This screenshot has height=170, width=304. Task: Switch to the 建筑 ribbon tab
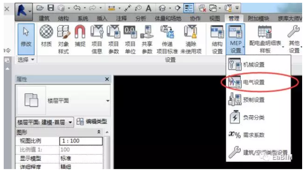(x=44, y=19)
